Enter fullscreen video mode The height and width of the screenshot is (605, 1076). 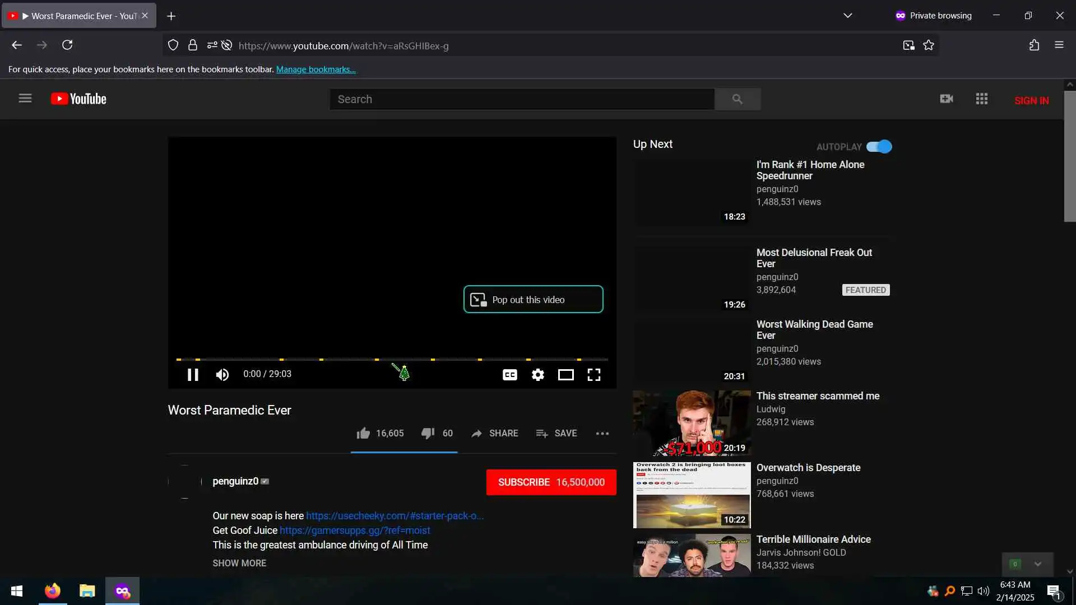[593, 375]
